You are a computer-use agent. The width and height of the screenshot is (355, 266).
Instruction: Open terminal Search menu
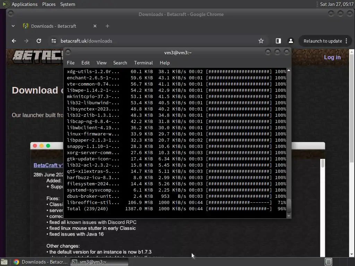tap(120, 63)
